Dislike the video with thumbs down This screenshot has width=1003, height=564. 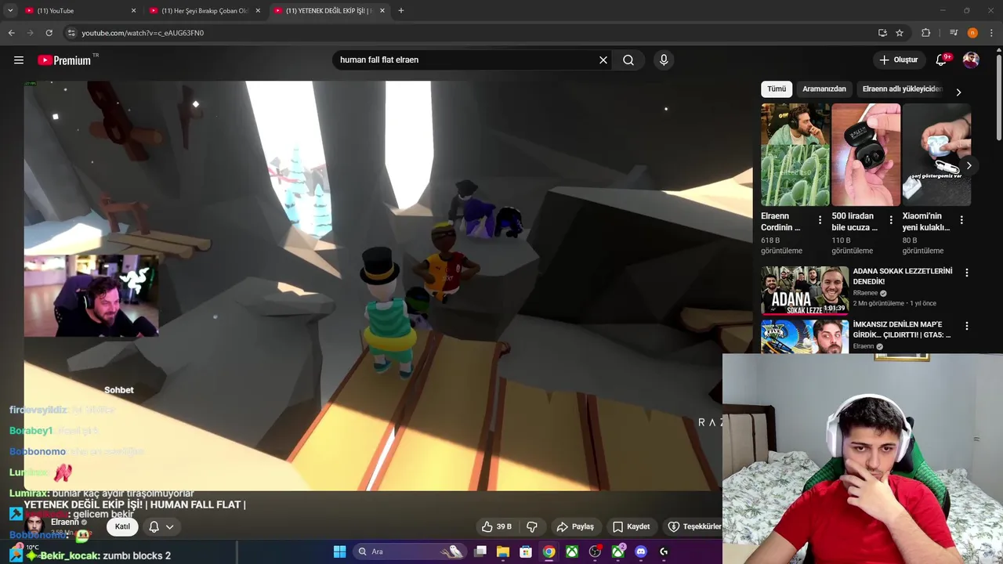point(531,526)
